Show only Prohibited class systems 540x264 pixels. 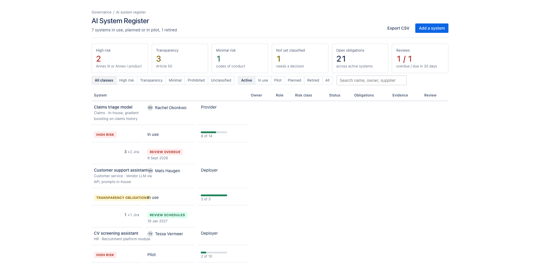[196, 80]
